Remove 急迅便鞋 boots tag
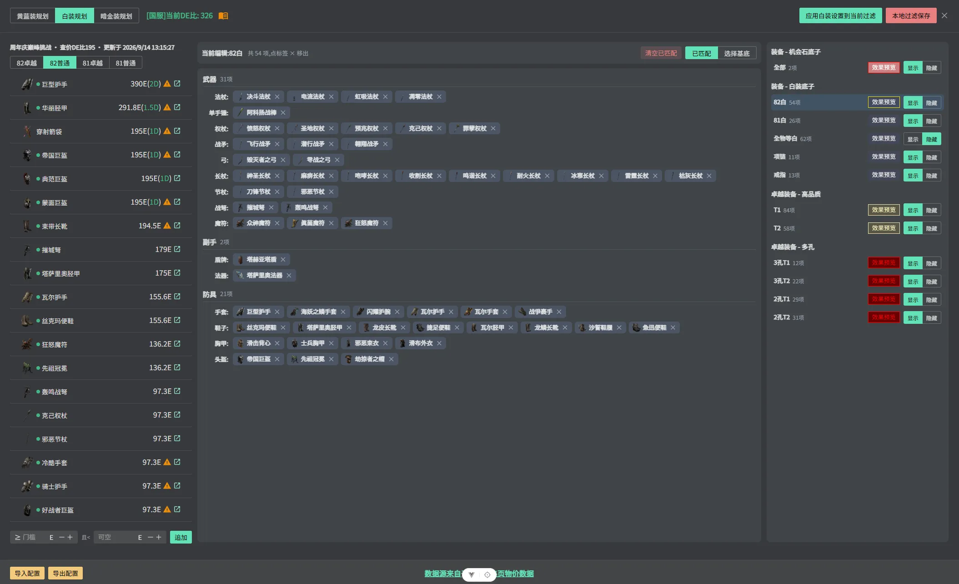The width and height of the screenshot is (959, 584). pos(673,328)
